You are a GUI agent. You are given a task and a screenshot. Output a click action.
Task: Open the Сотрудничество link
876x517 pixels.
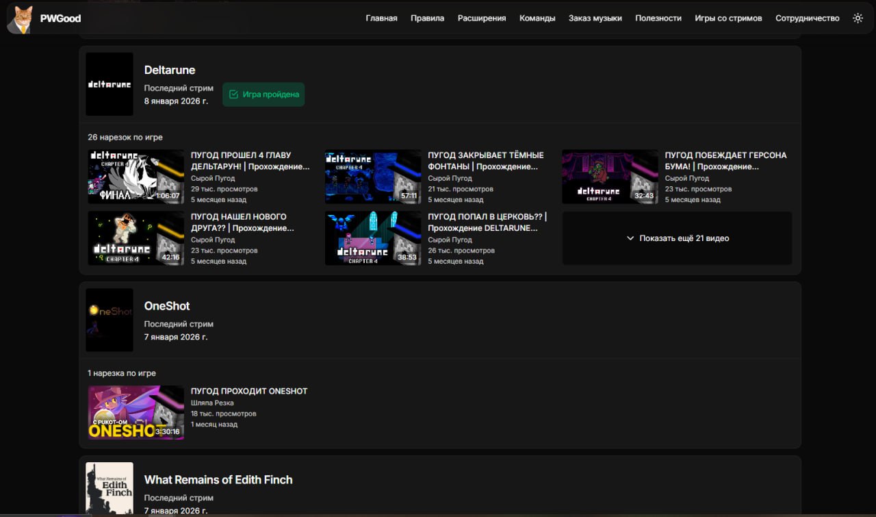807,18
